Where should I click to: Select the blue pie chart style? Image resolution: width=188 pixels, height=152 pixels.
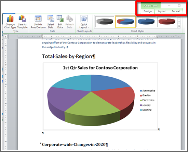(146, 22)
